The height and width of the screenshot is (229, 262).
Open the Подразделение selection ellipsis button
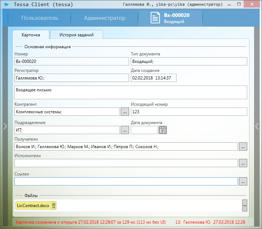(x=125, y=130)
